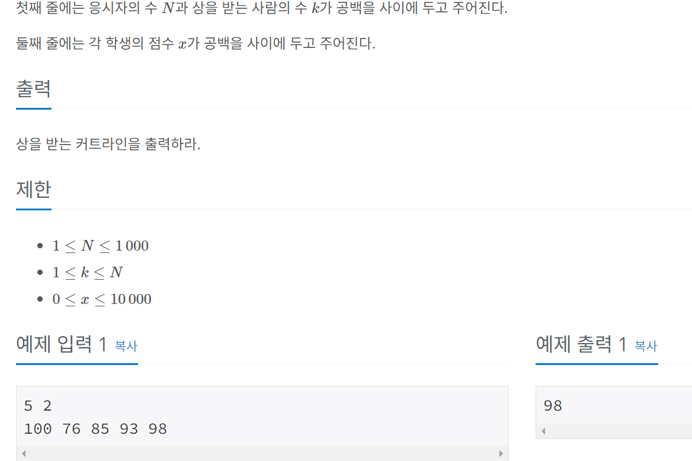Select the score list 100 76 85 93 98
Image resolution: width=692 pixels, height=461 pixels.
pyautogui.click(x=95, y=428)
